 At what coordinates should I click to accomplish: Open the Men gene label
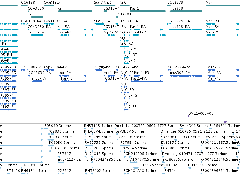(209, 3)
